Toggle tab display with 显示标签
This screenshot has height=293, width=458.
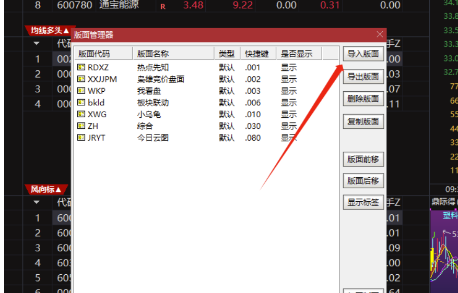click(363, 202)
